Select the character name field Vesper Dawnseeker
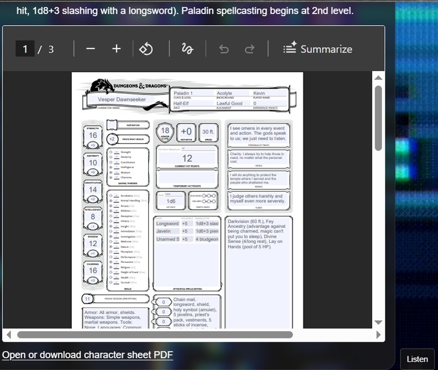The image size is (438, 370). pos(122,99)
